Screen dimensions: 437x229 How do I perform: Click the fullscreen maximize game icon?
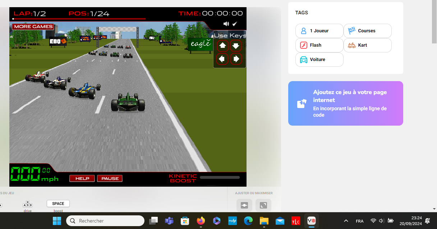(x=263, y=205)
